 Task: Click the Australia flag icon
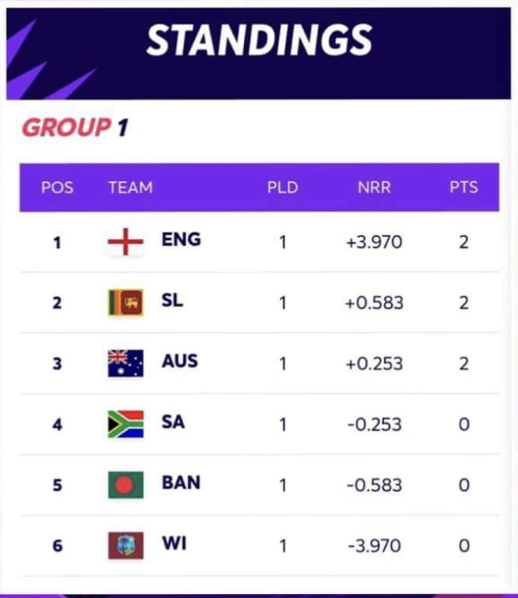[125, 363]
